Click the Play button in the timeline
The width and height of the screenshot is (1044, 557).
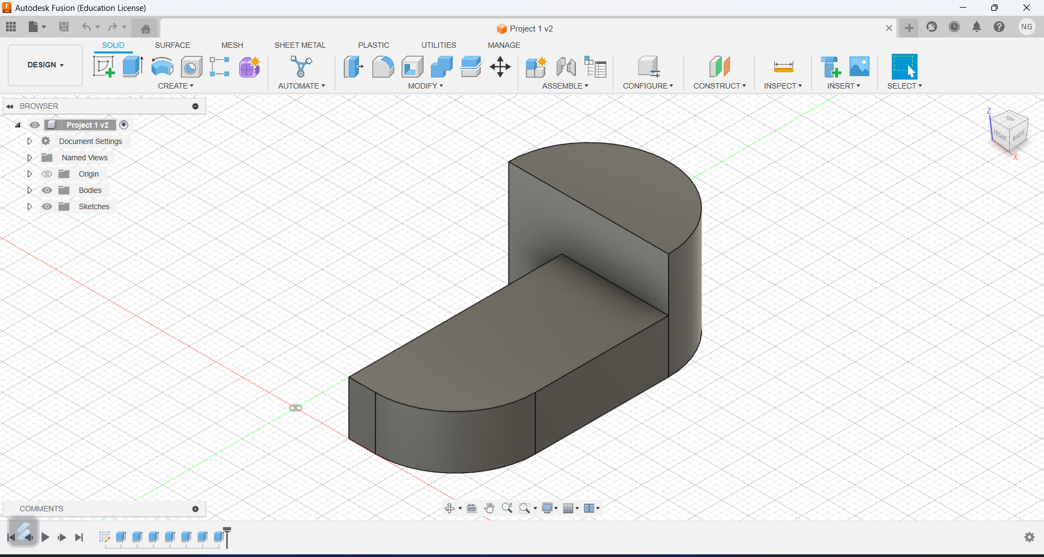coord(46,537)
